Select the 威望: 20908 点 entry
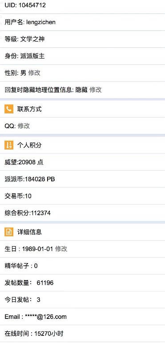This screenshot has height=343, width=165. click(x=82, y=162)
